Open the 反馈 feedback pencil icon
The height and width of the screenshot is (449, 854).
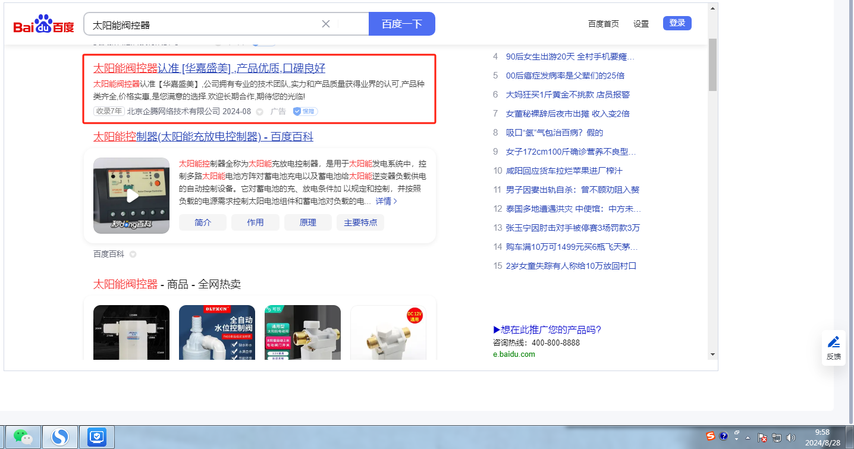(x=833, y=347)
